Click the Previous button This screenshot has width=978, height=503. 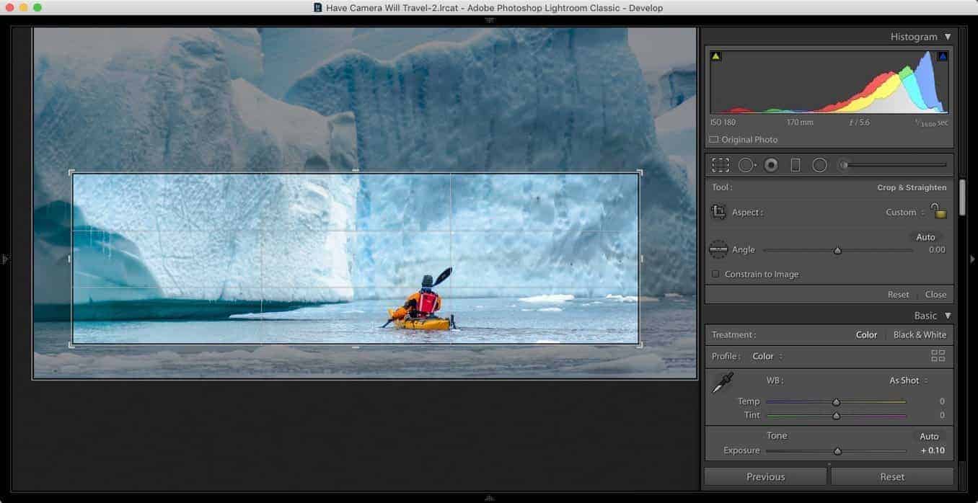click(765, 476)
